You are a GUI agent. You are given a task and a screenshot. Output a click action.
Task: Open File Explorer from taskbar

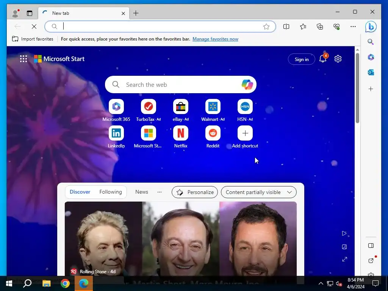click(46, 283)
